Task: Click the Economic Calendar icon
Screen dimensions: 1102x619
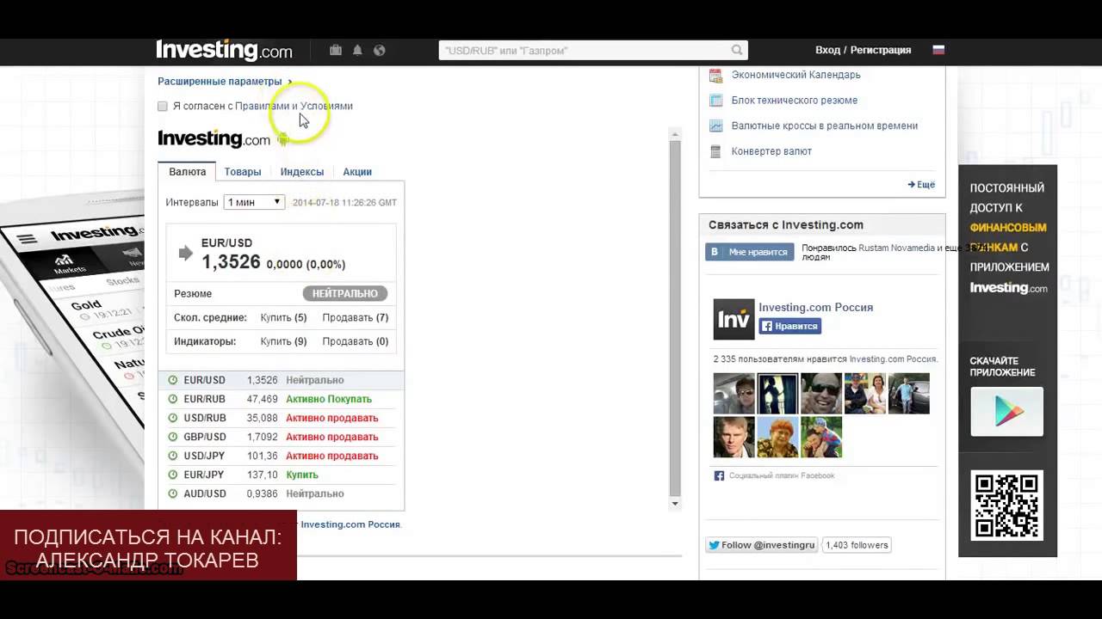Action: 715,75
